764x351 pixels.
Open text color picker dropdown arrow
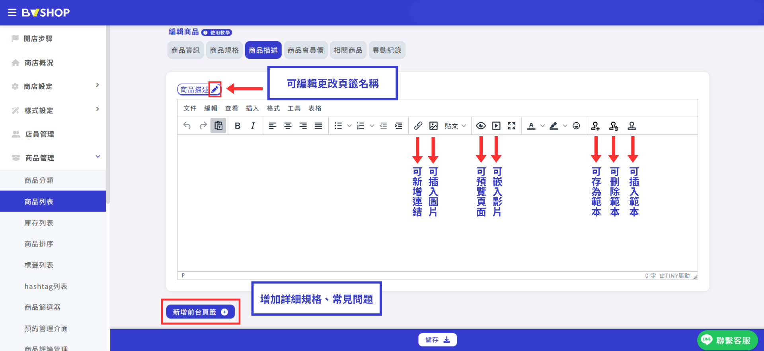[542, 126]
